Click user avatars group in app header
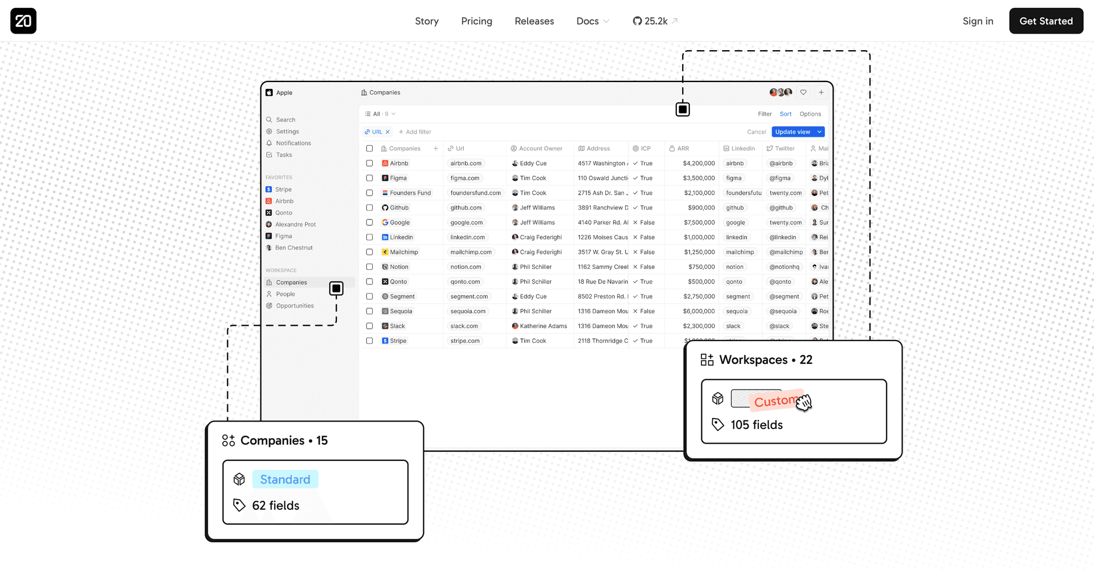This screenshot has height=569, width=1094. (781, 92)
